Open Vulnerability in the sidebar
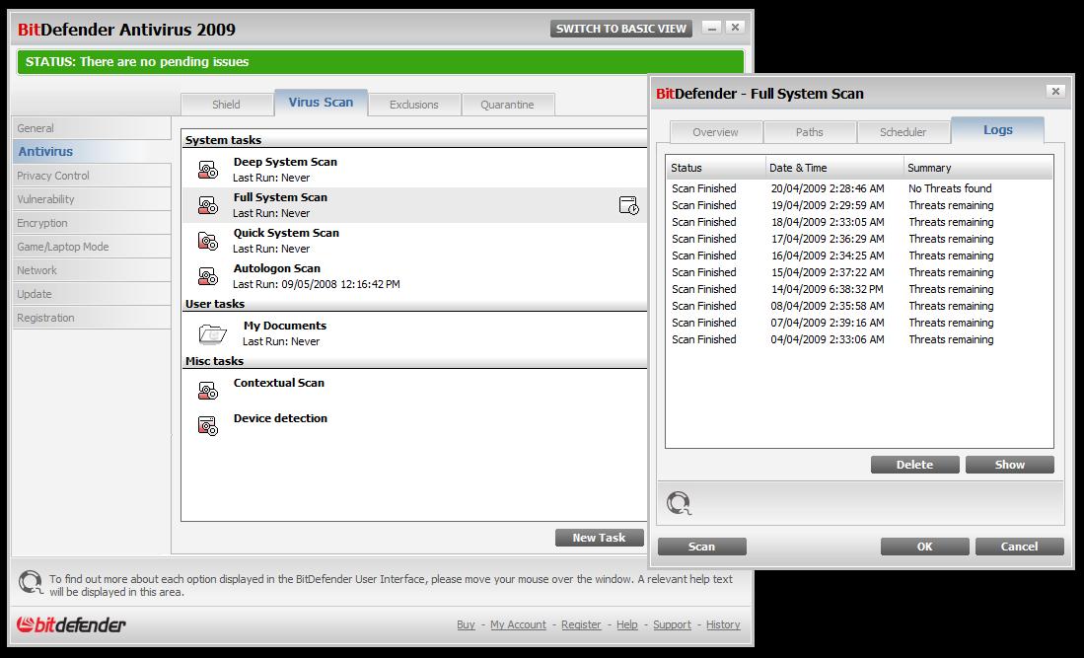1084x658 pixels. pos(92,199)
